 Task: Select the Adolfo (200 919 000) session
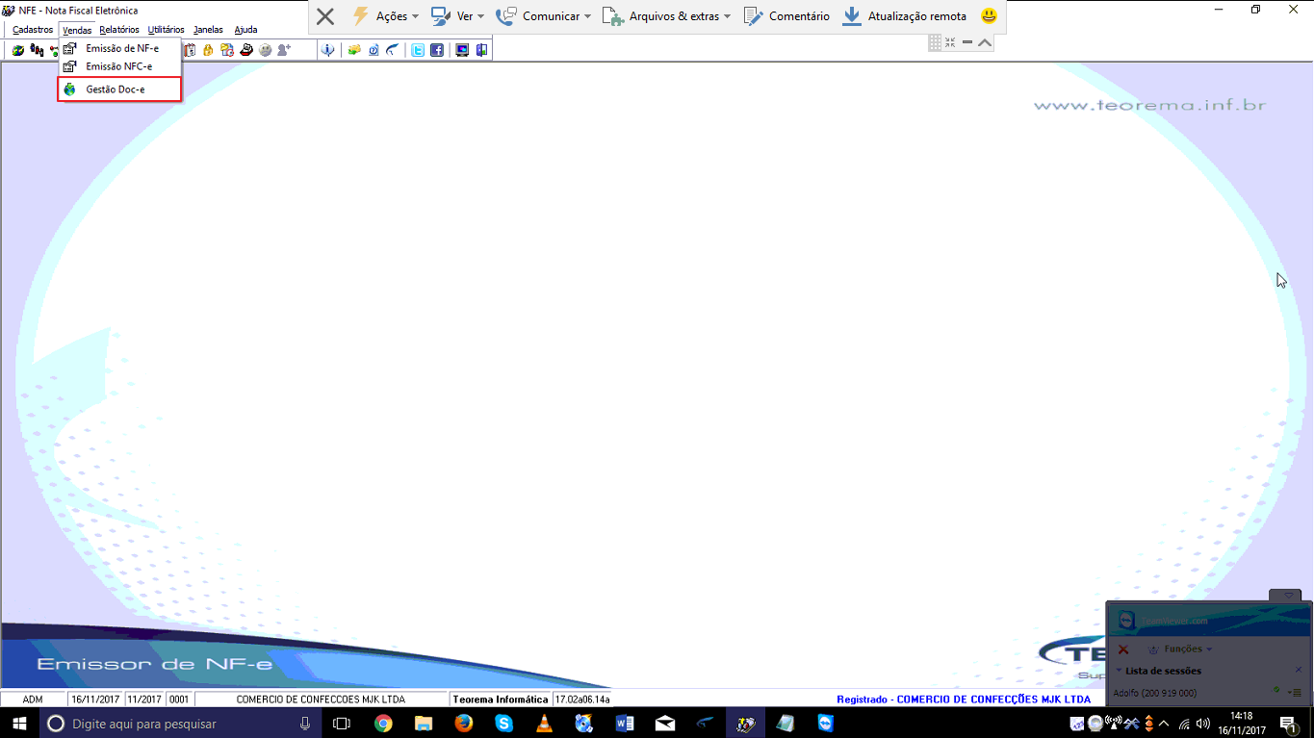(x=1154, y=693)
